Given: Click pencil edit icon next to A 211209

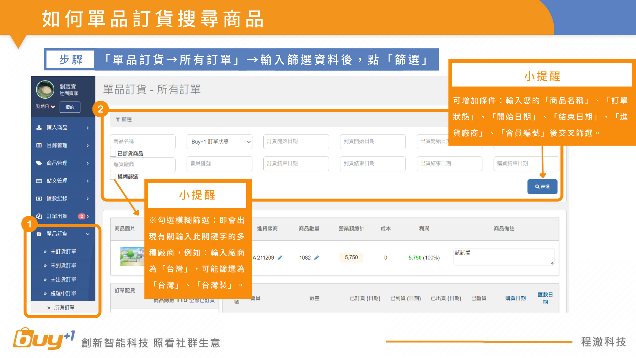Looking at the screenshot, I should [280, 258].
